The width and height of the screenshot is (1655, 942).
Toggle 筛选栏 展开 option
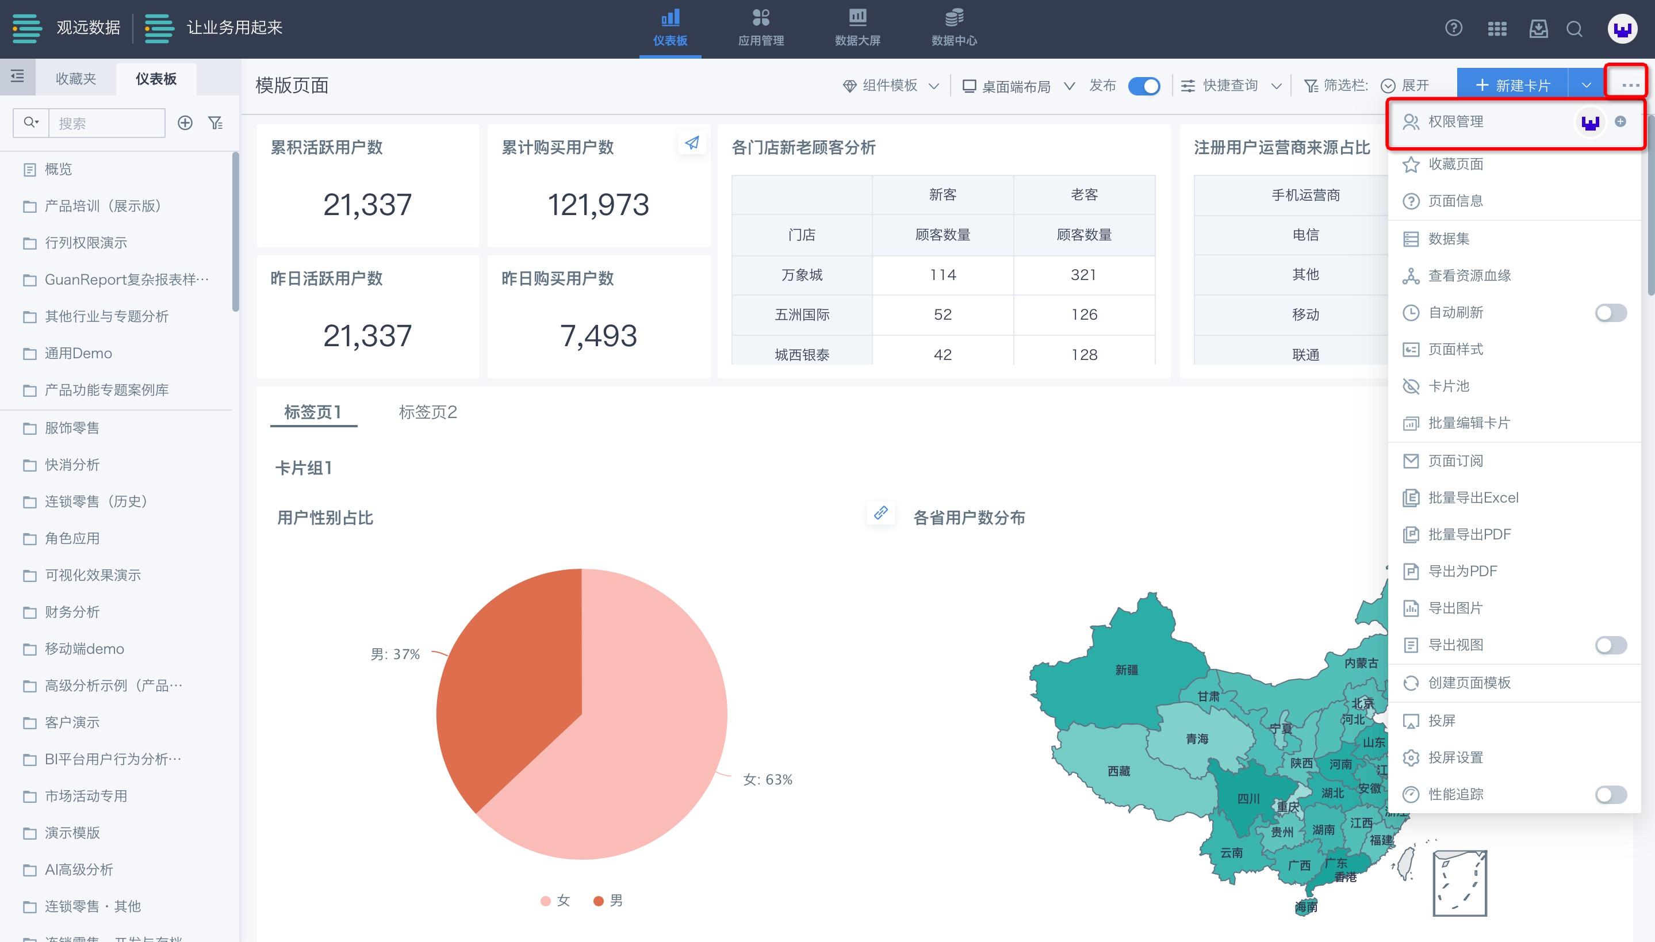(1405, 85)
